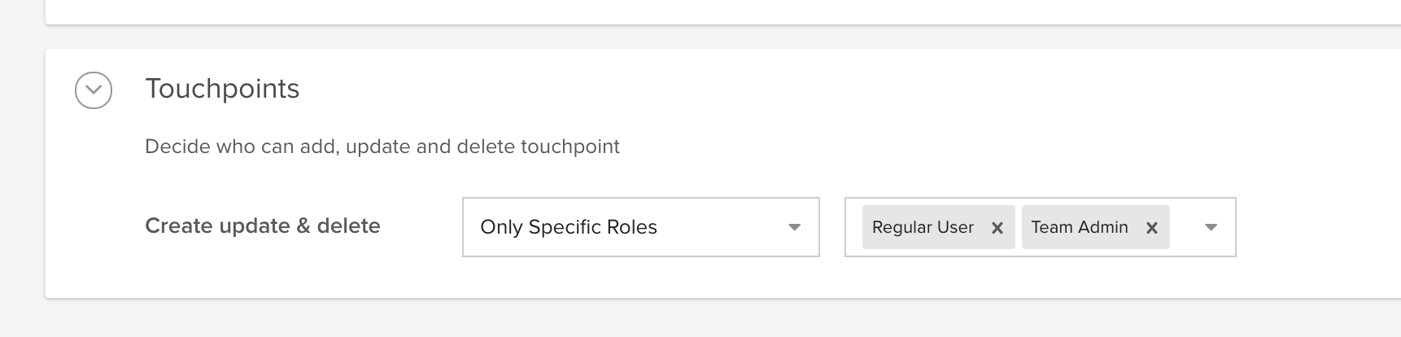Click the word 'touchpoint' in the description
Screen dimensions: 1401x337
tap(570, 147)
